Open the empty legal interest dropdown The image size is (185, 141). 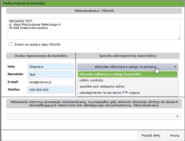coord(94,116)
